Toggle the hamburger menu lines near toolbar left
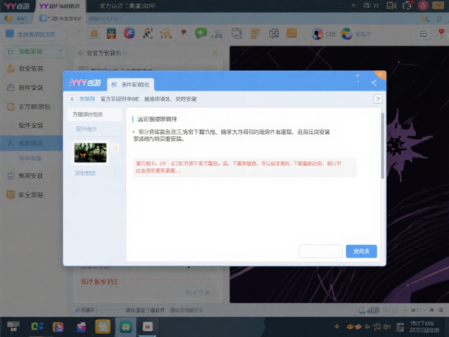This screenshot has height=337, width=449. pos(78,32)
